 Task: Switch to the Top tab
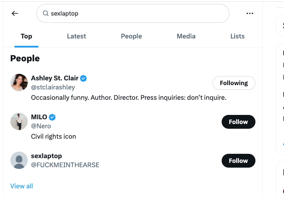(x=26, y=36)
